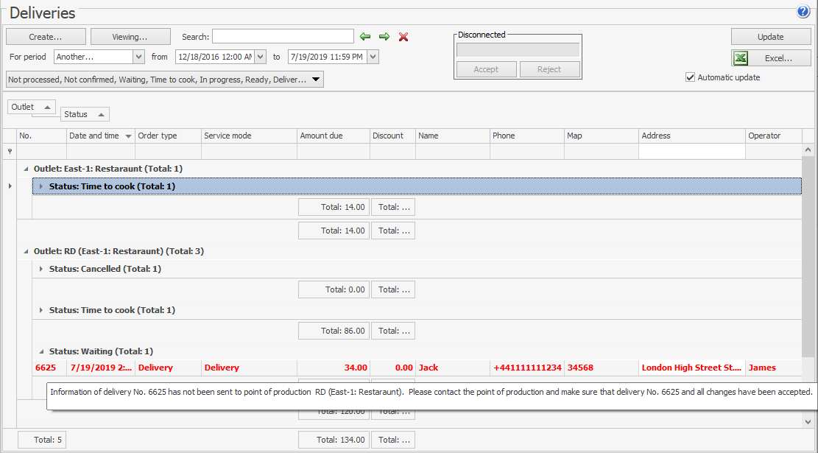818x453 pixels.
Task: Click the Search input field
Action: click(x=283, y=37)
